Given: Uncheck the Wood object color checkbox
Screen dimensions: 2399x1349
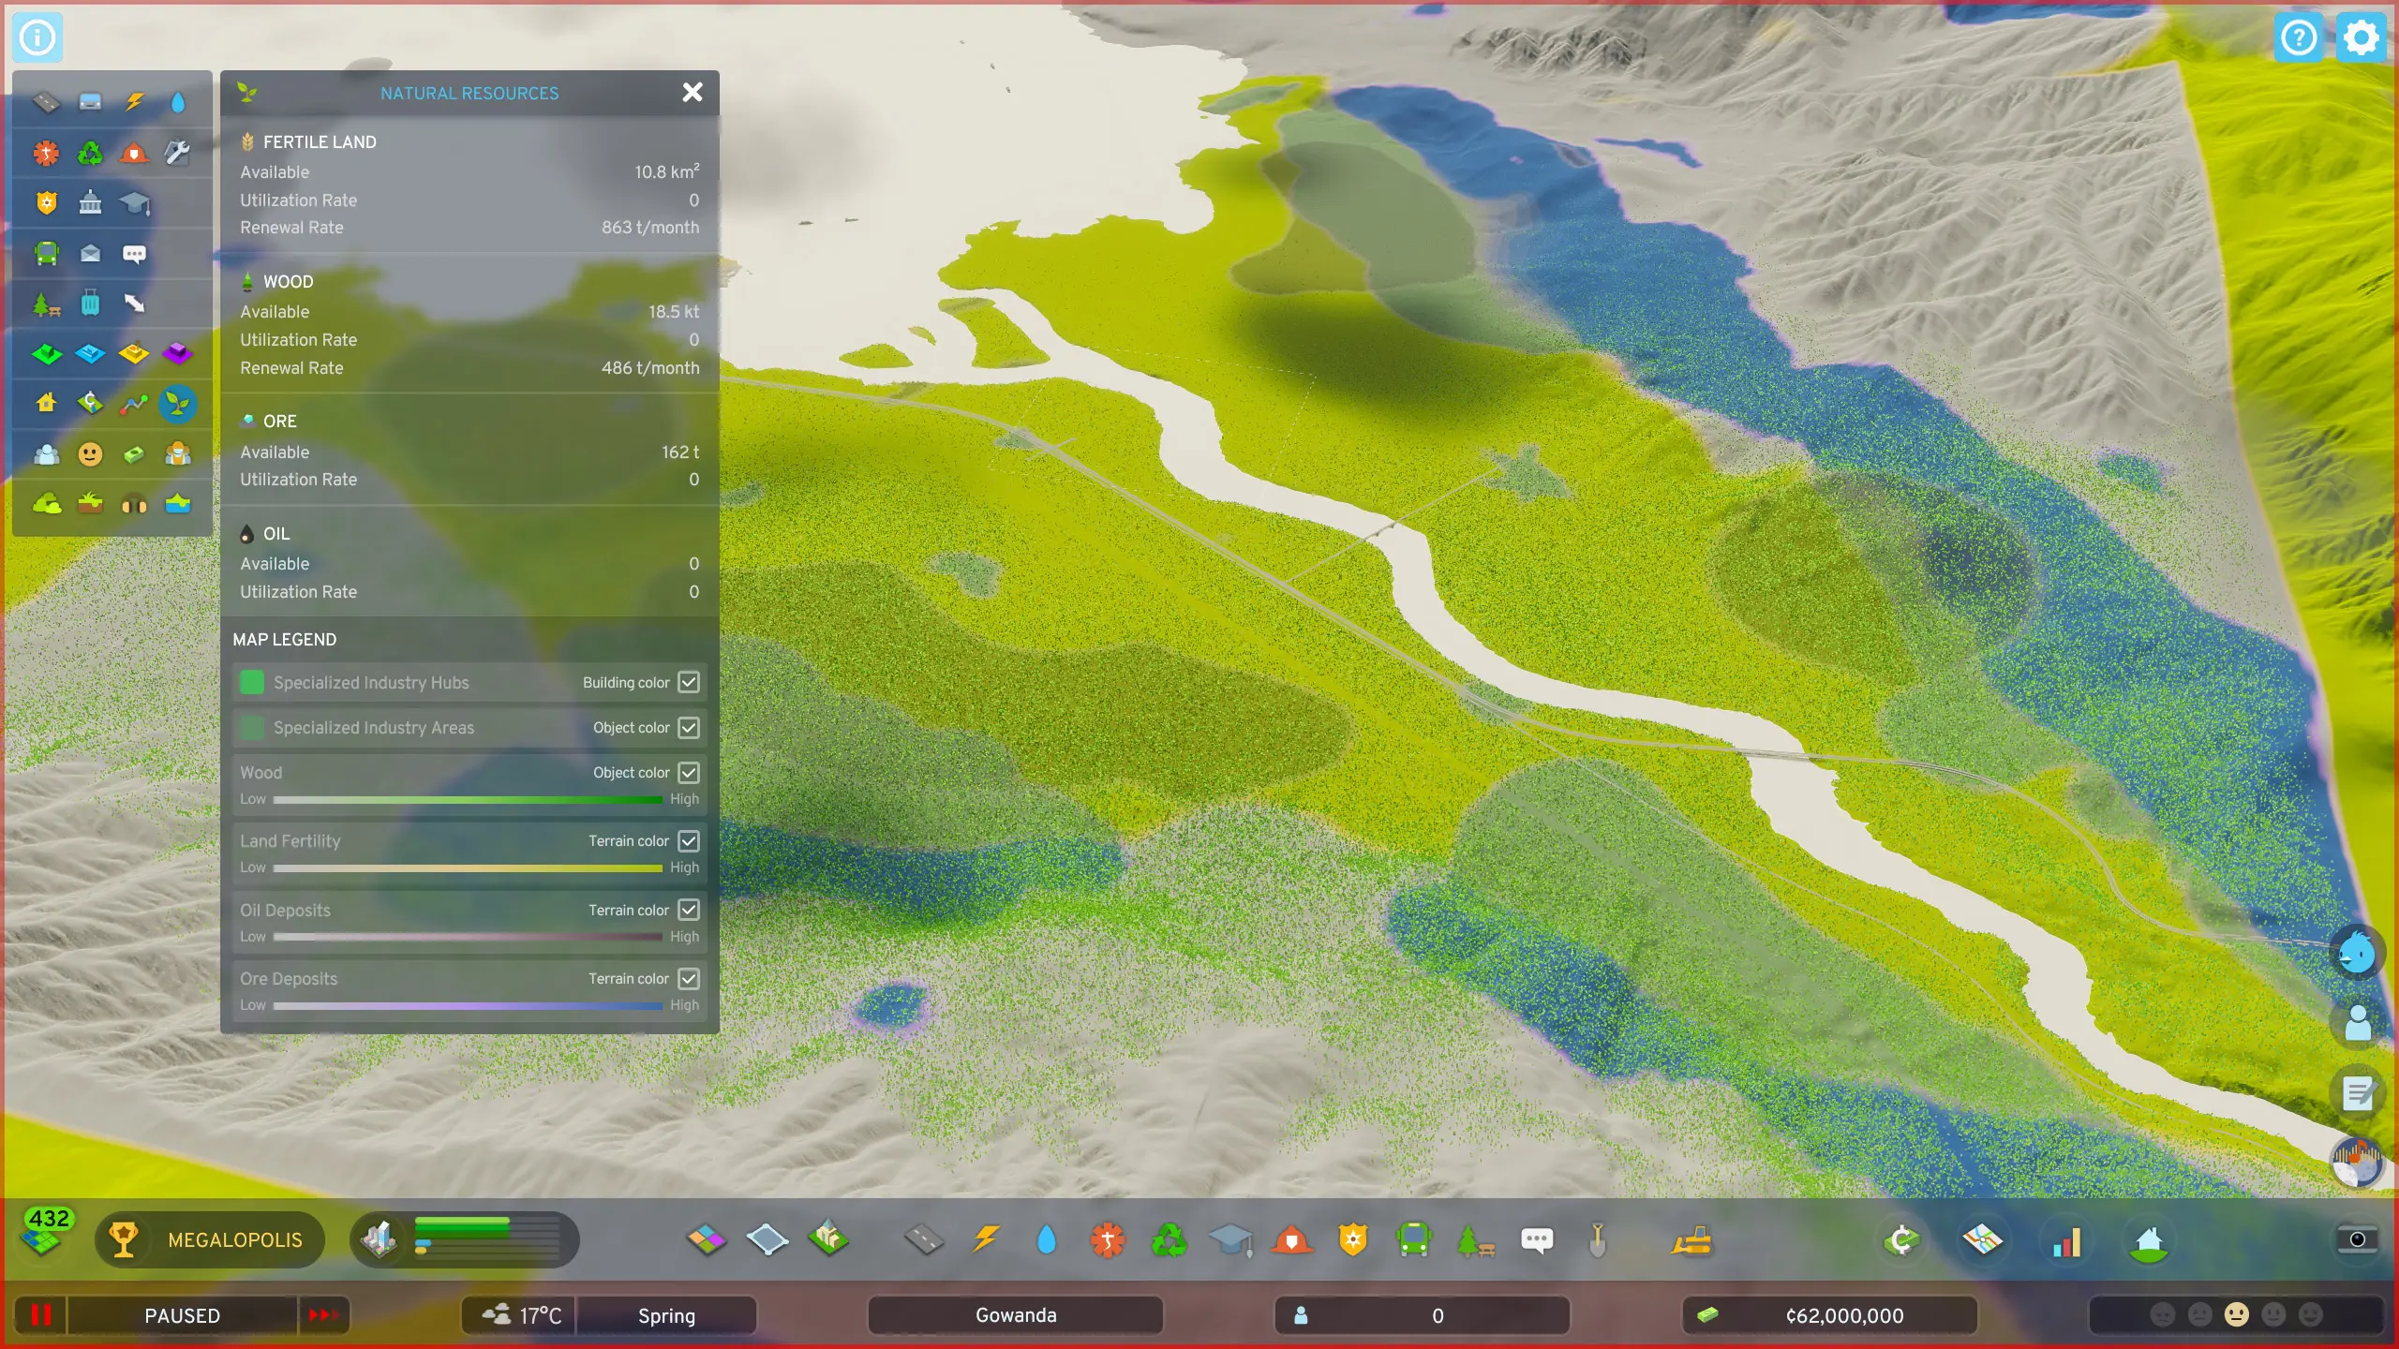Looking at the screenshot, I should tap(689, 773).
